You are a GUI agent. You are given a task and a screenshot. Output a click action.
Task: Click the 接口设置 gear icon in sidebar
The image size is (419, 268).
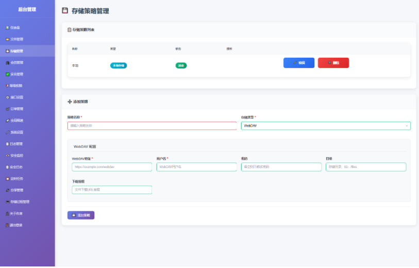pyautogui.click(x=7, y=97)
